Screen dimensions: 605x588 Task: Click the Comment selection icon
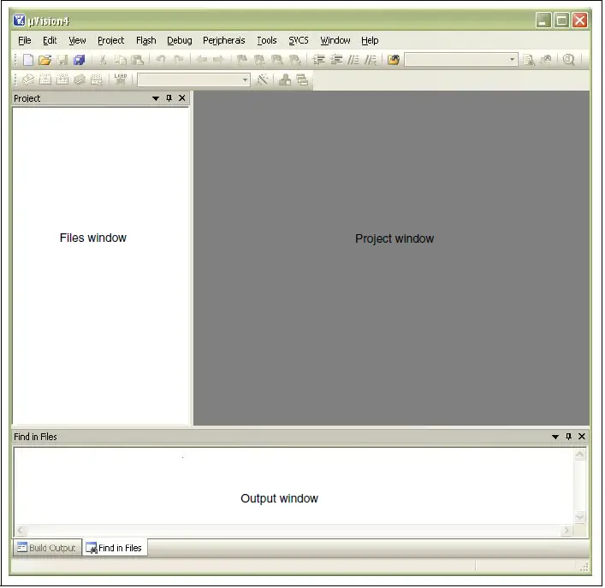click(353, 60)
